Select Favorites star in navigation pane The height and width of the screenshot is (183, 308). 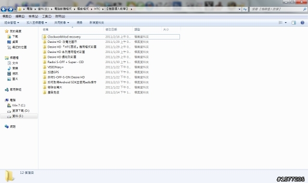click(6, 31)
